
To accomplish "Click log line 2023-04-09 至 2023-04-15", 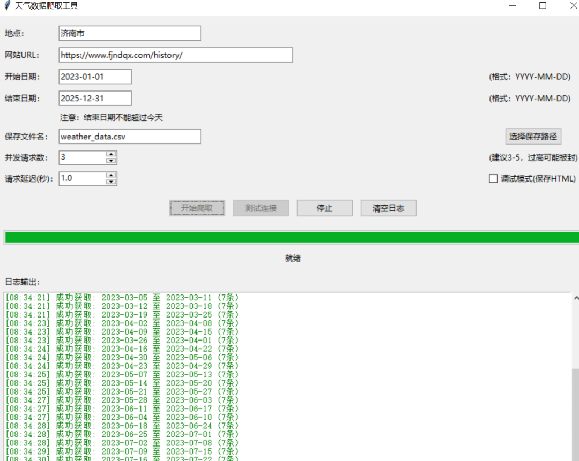I will 122,332.
